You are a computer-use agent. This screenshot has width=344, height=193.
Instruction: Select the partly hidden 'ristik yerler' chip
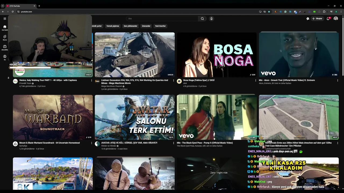[97, 26]
